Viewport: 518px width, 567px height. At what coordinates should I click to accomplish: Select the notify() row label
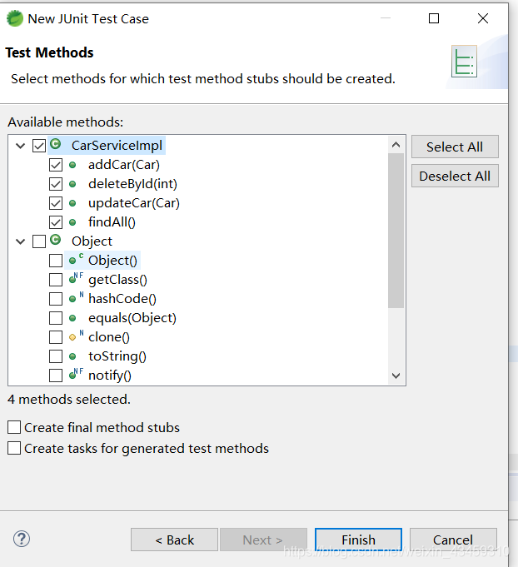tap(110, 376)
